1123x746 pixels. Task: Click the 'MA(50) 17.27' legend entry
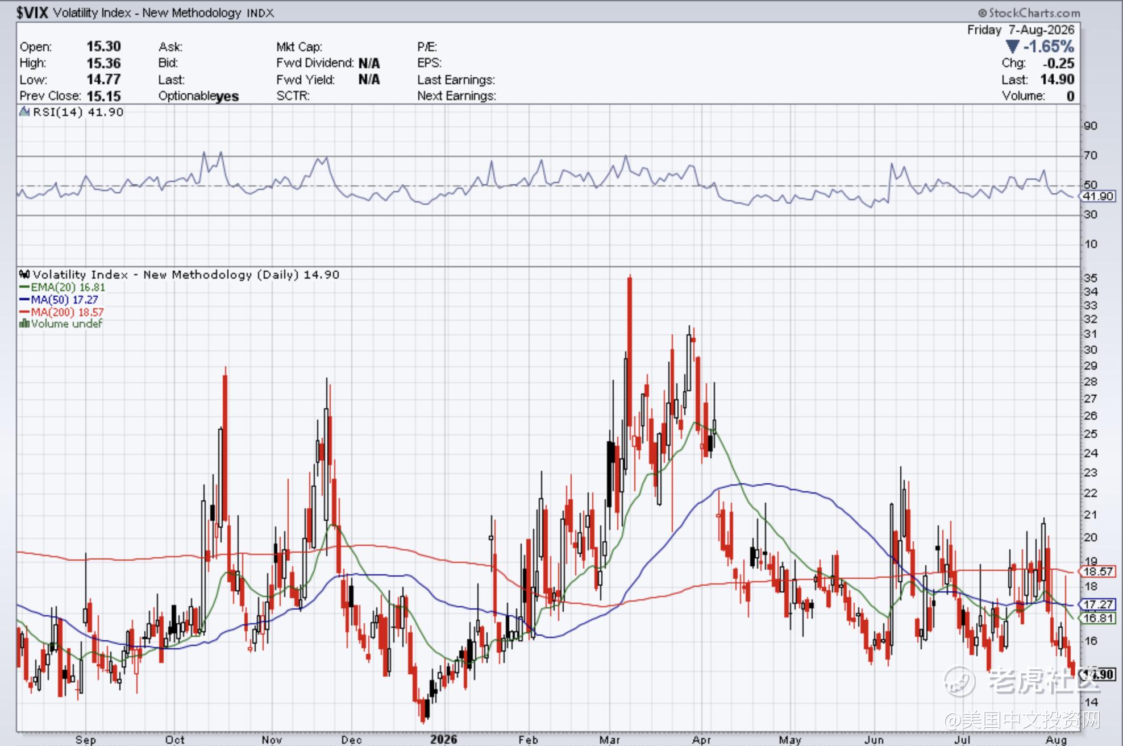[65, 300]
